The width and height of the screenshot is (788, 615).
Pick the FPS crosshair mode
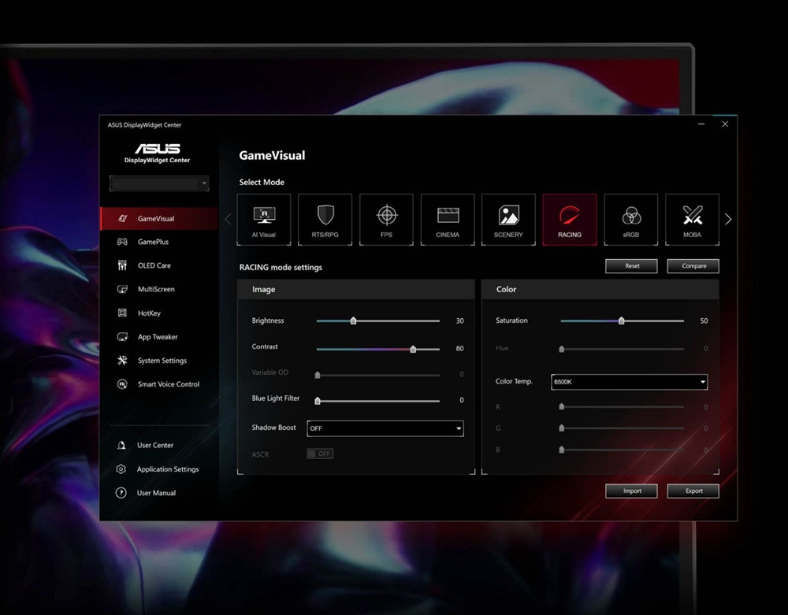tap(386, 220)
